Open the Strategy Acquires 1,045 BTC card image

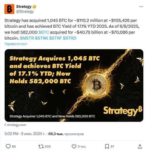tap(74, 85)
